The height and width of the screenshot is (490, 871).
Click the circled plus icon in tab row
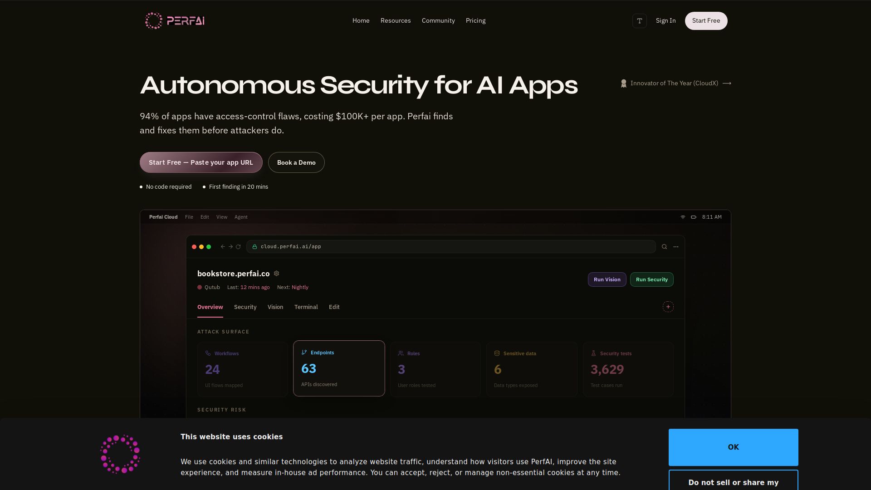(668, 307)
